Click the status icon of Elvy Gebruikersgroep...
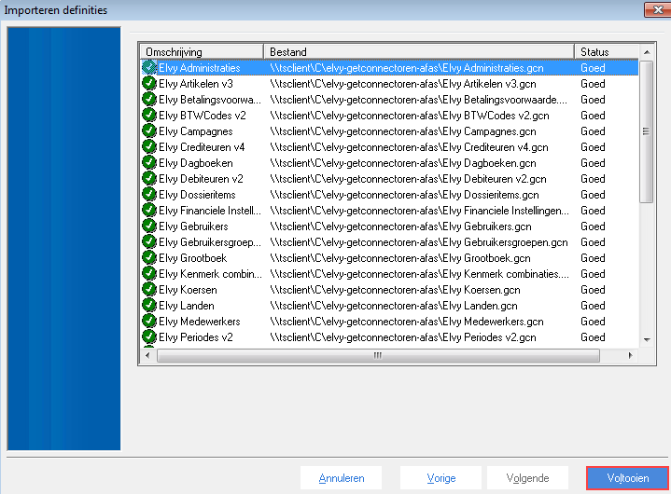 click(149, 241)
